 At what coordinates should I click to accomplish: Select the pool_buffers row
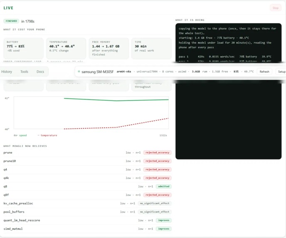(87, 212)
